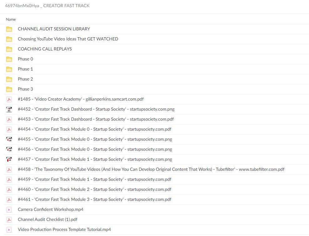Click PDF icon for Channel Audit Checklist
The image size is (309, 236).
(x=9, y=220)
